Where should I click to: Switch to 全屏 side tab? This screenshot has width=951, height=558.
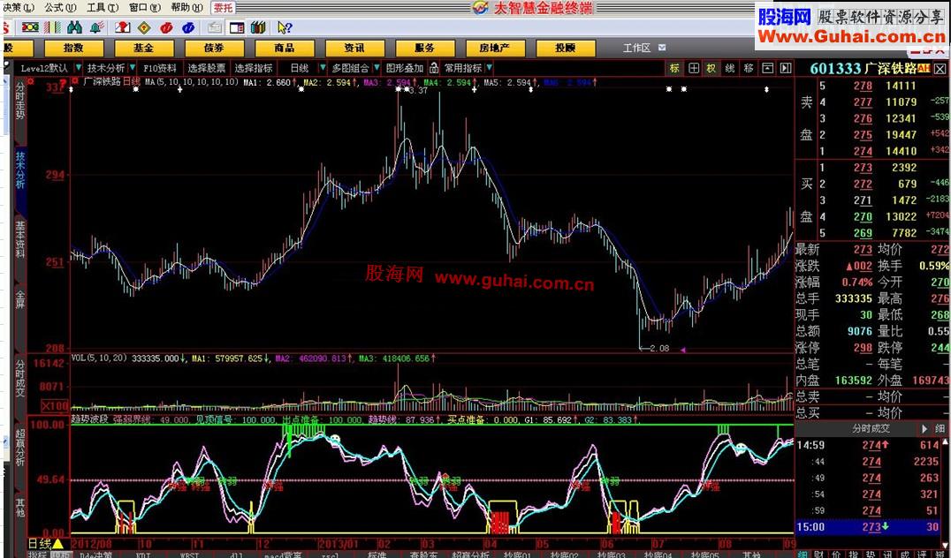click(20, 301)
